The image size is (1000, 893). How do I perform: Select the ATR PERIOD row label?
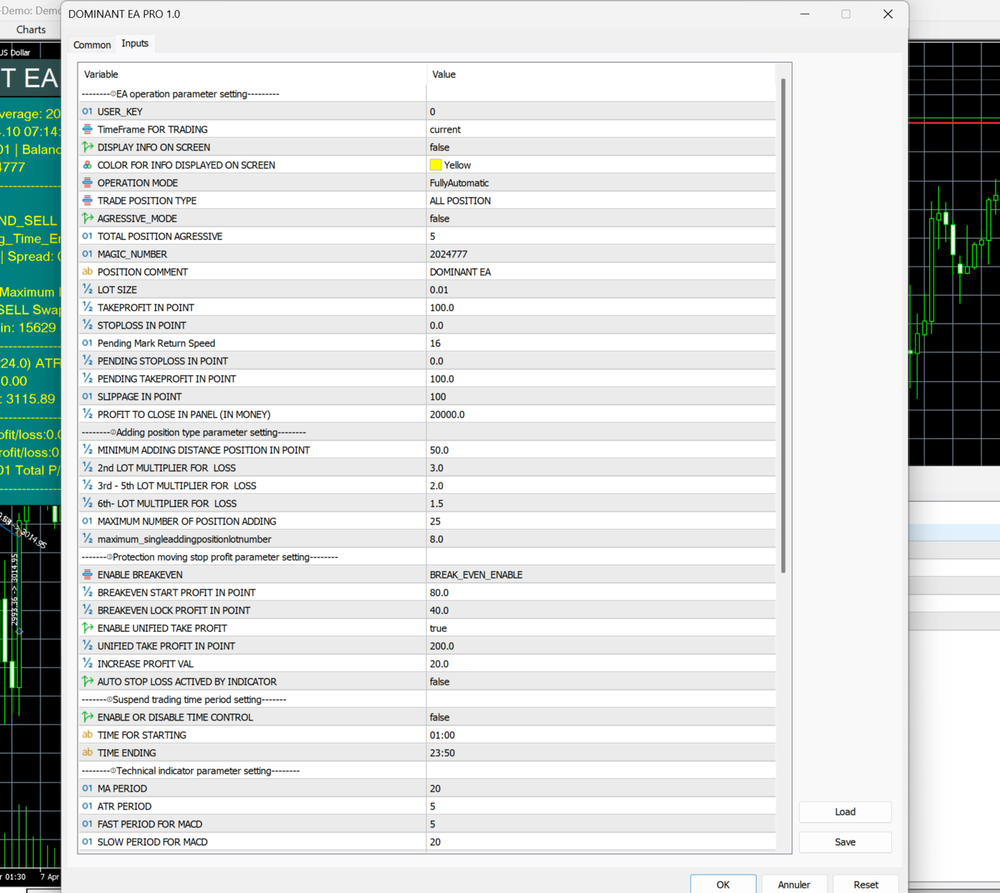coord(124,806)
